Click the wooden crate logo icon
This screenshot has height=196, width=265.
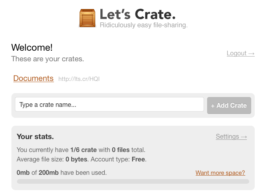coord(87,18)
